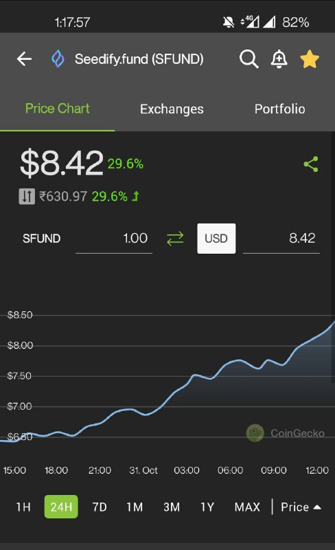The height and width of the screenshot is (550, 335).
Task: Tap the Seedify.fund logo icon
Action: click(58, 59)
